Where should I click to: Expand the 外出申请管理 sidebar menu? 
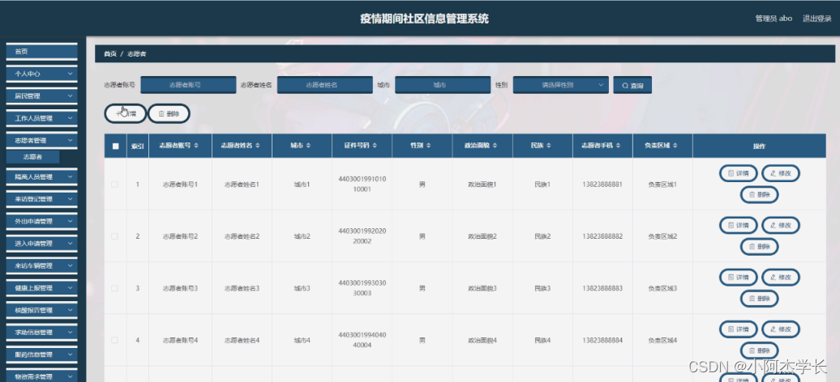(42, 221)
